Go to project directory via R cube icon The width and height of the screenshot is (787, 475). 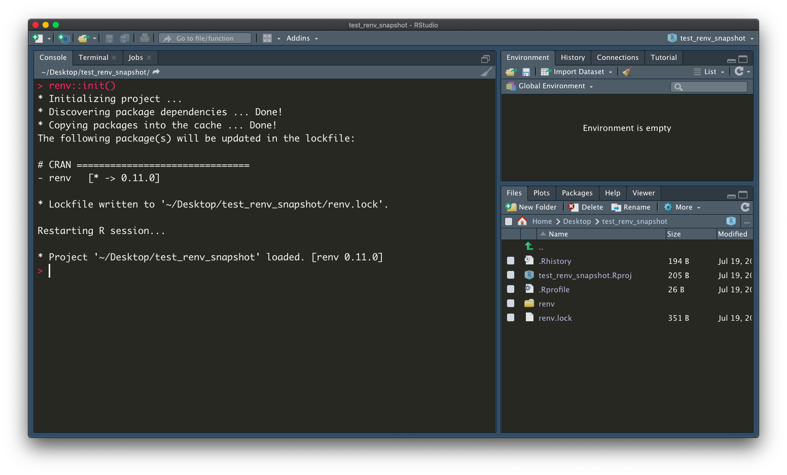731,221
